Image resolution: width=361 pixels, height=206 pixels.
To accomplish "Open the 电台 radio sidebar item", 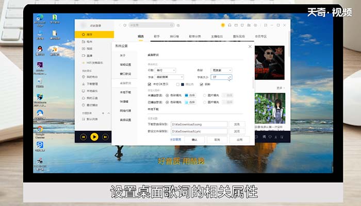I will click(87, 42).
